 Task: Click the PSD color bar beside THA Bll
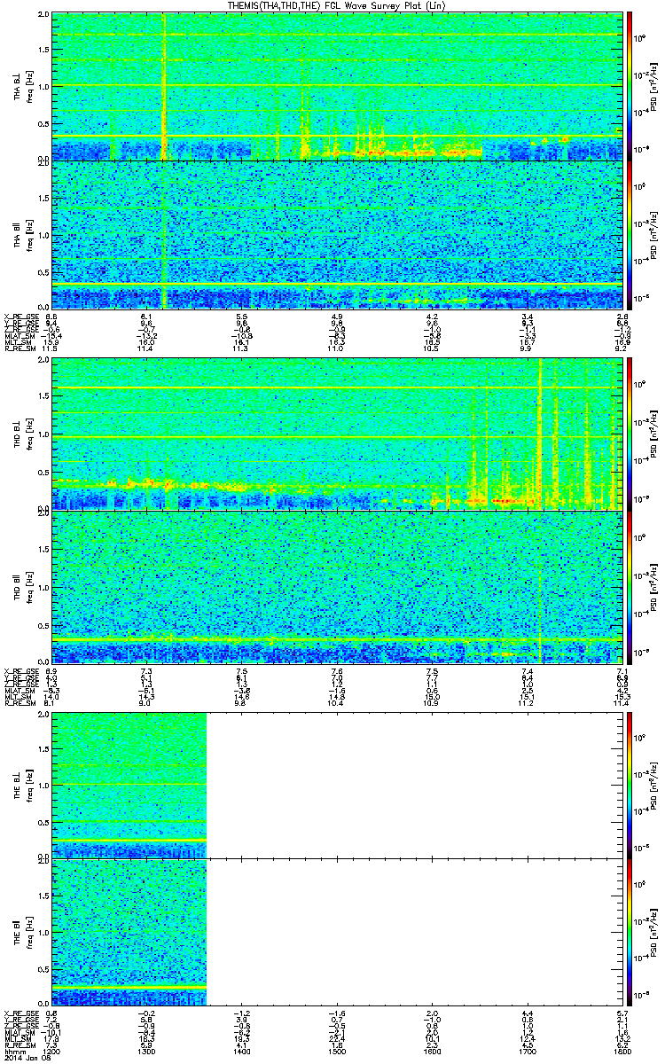click(x=630, y=234)
